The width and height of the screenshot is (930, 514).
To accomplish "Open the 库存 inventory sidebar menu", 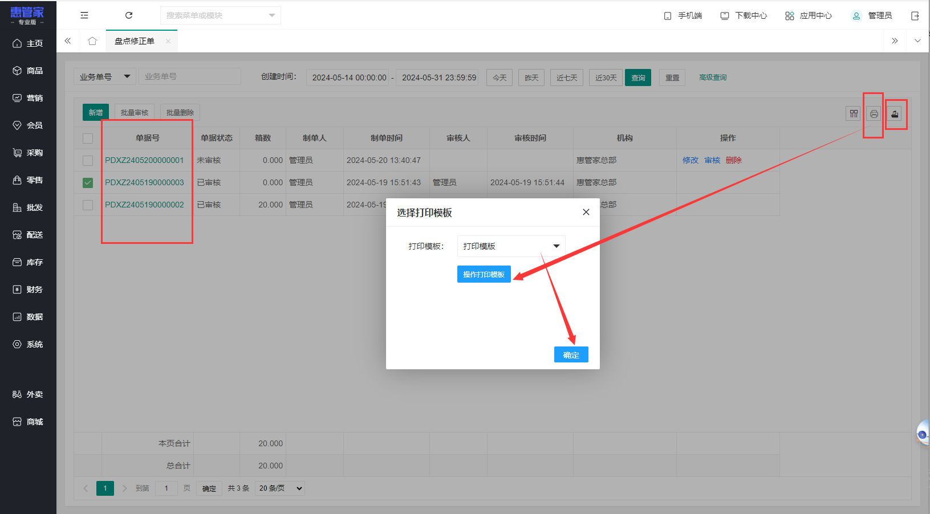I will pos(28,262).
